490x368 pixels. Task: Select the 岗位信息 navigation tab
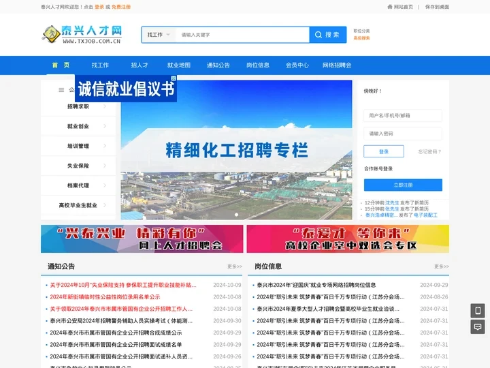258,65
